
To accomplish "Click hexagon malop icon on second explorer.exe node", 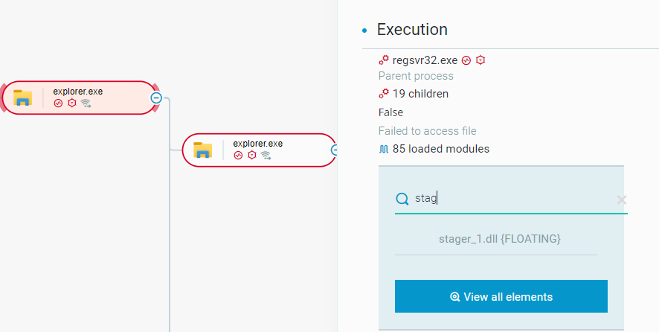I will coord(251,156).
